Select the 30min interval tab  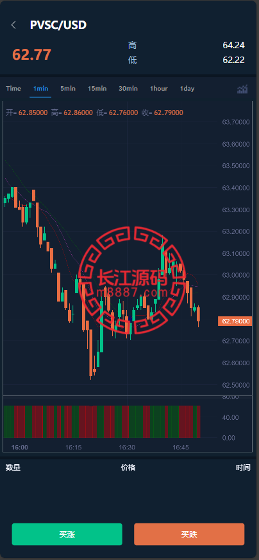128,89
